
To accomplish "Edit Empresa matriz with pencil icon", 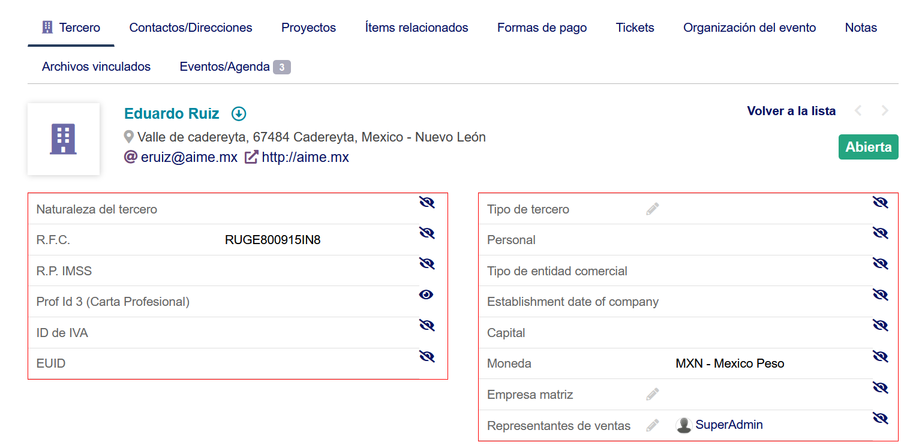I will [x=653, y=394].
